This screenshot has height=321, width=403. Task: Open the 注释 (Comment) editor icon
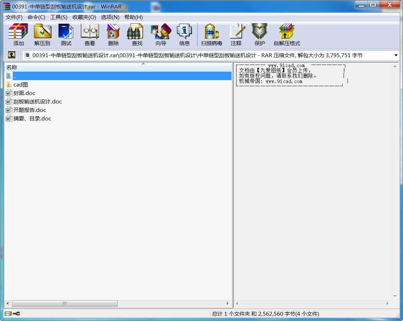click(236, 35)
